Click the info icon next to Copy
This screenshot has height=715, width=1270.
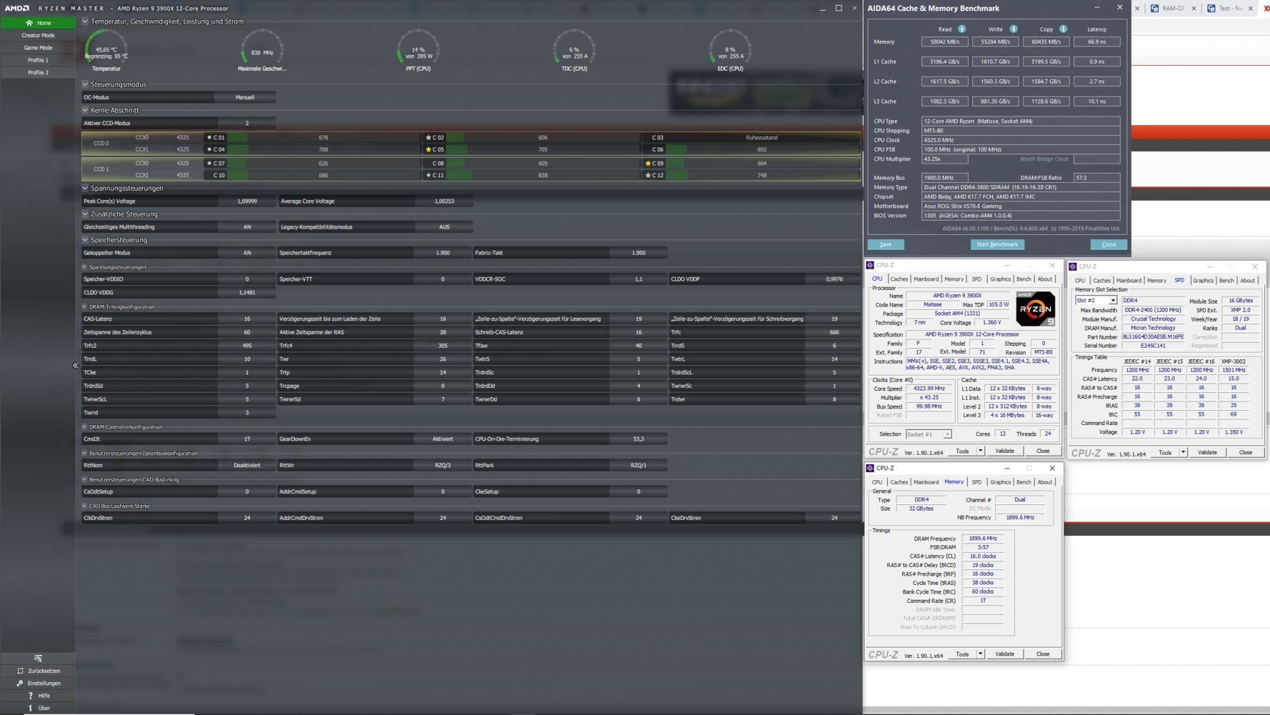[1063, 29]
